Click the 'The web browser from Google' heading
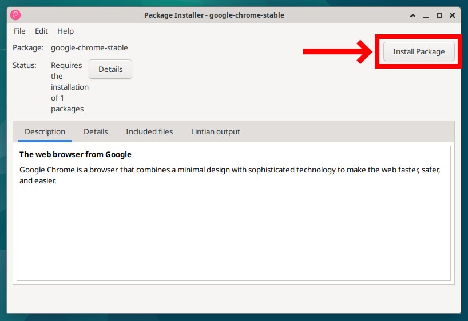 (76, 154)
